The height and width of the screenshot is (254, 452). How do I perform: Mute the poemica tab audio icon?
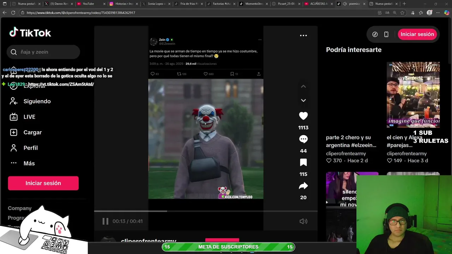point(344,4)
